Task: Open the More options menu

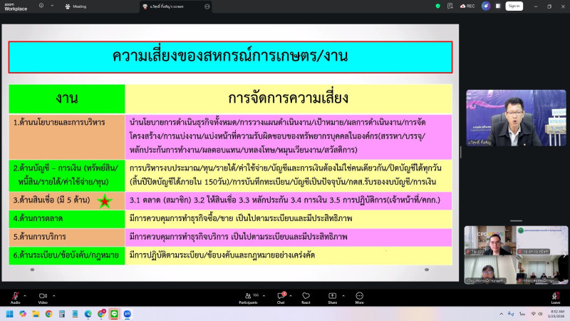Action: [359, 295]
